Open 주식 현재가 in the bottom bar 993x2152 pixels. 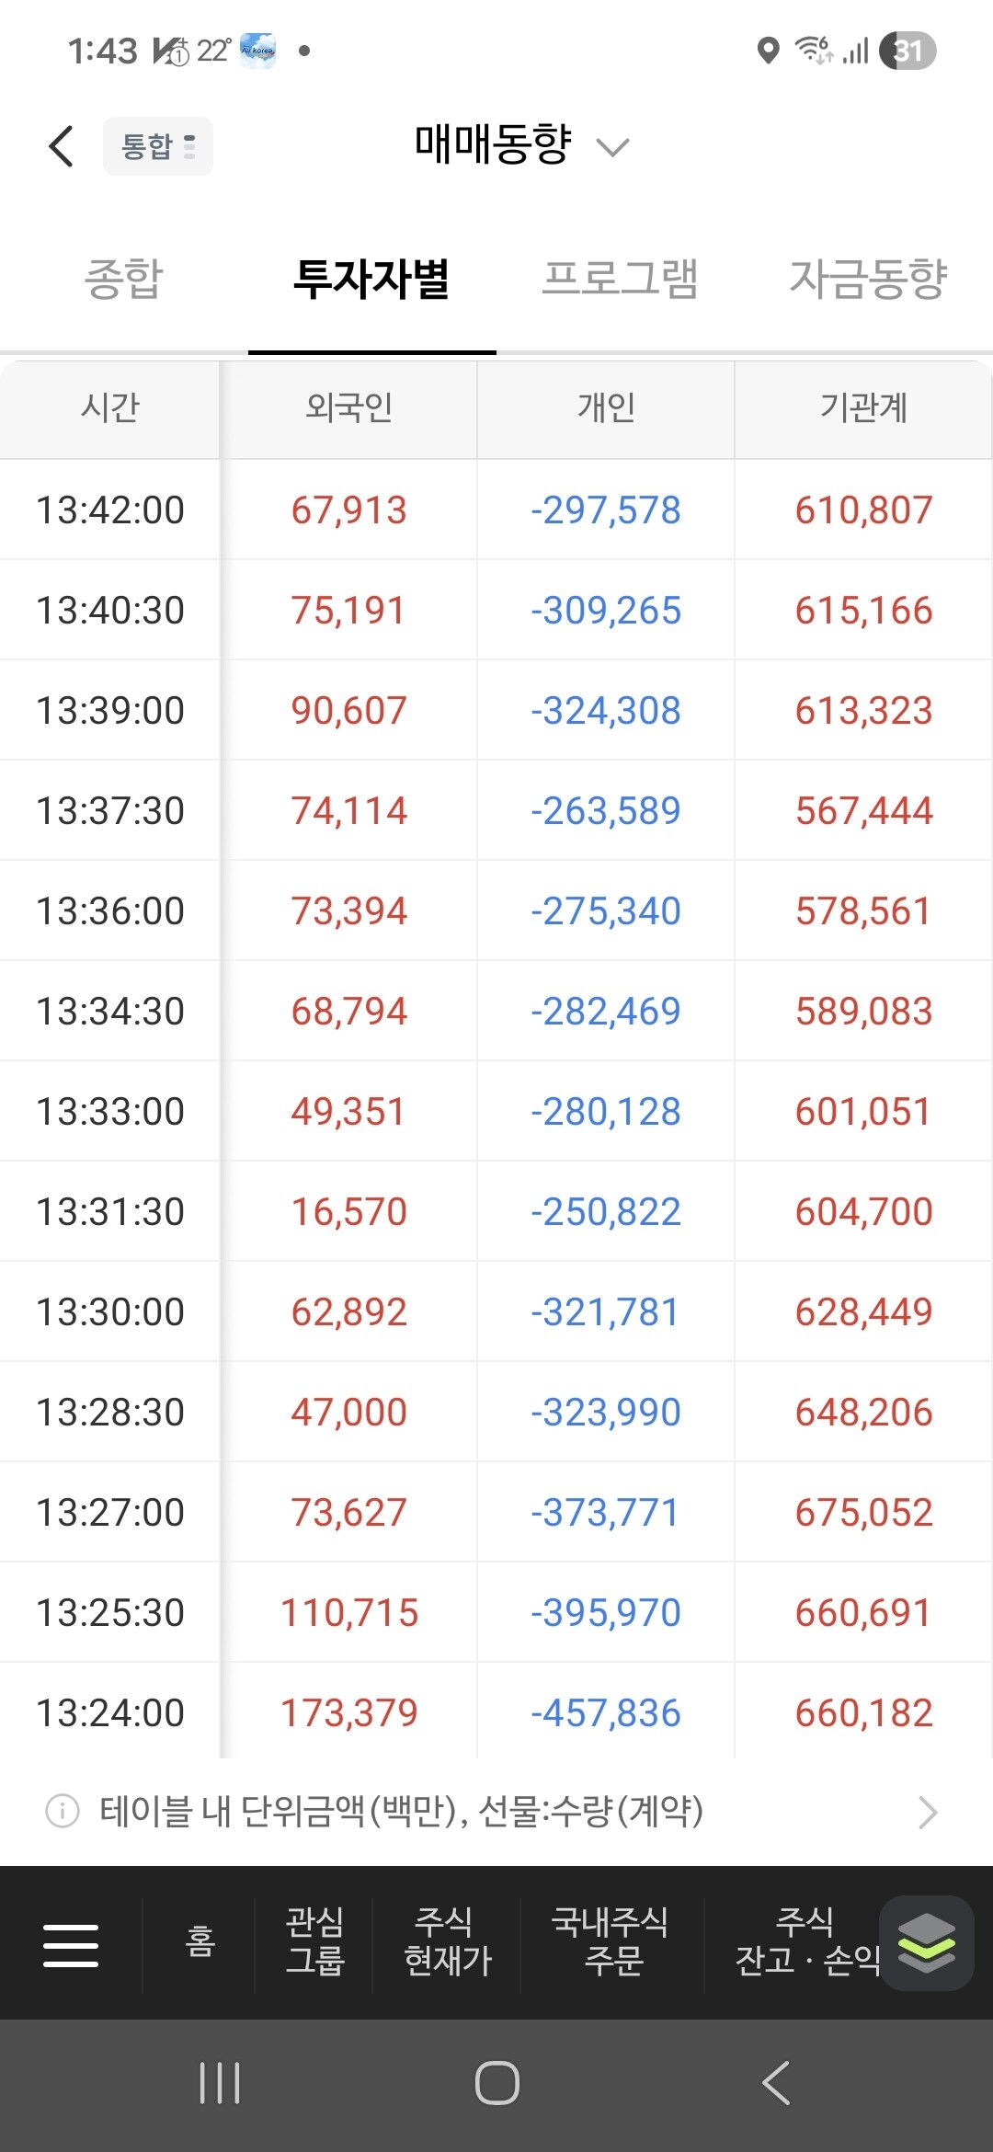point(447,1942)
